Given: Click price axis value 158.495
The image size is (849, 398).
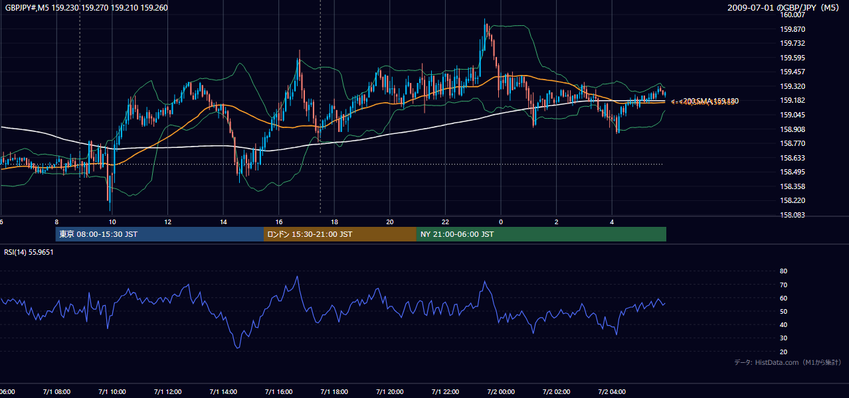Looking at the screenshot, I should (793, 172).
